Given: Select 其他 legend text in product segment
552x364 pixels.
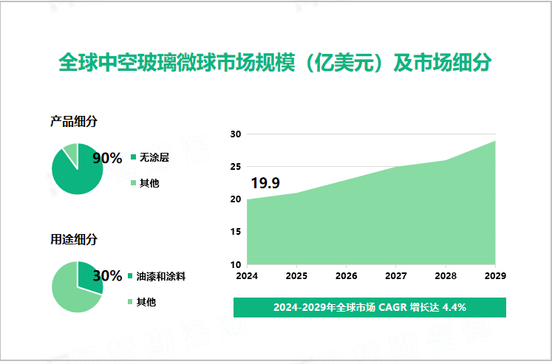Looking at the screenshot, I should point(149,183).
